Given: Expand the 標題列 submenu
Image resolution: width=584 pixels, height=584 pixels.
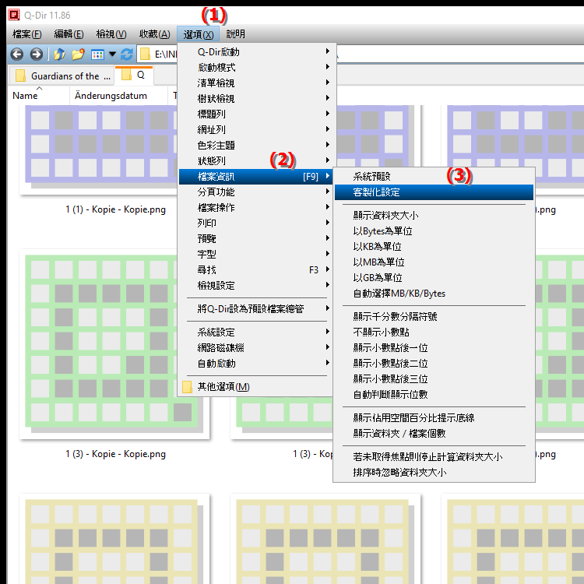Looking at the screenshot, I should 257,114.
